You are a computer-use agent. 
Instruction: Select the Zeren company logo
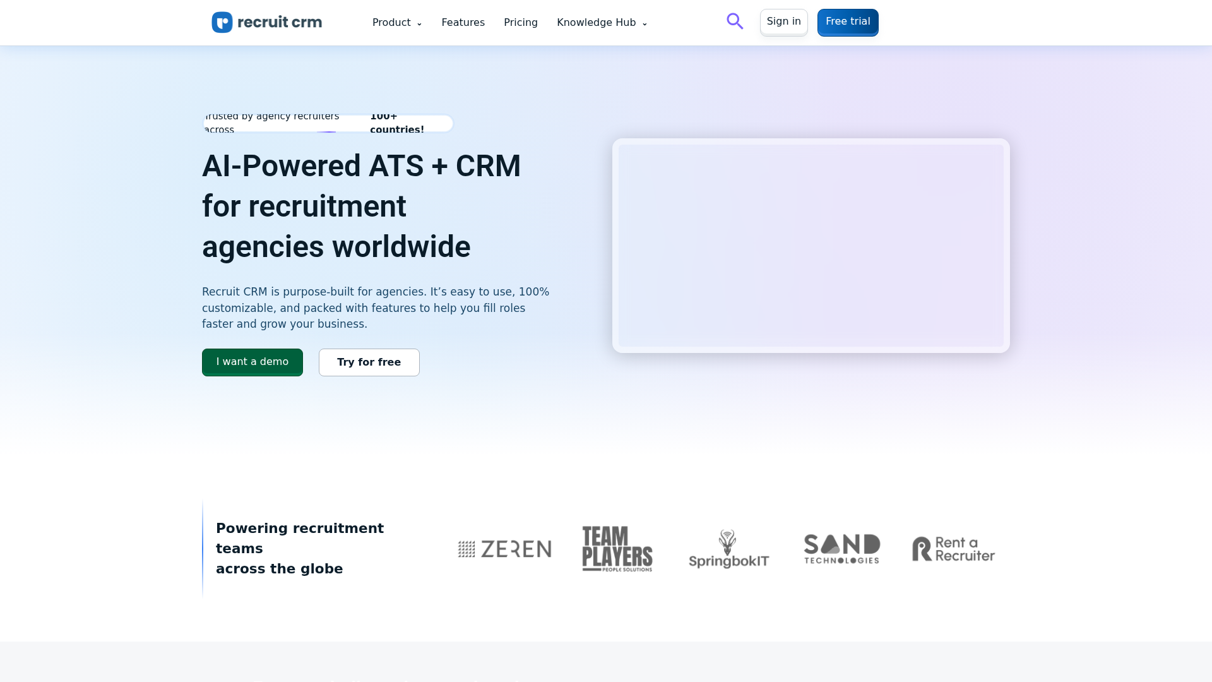[504, 548]
